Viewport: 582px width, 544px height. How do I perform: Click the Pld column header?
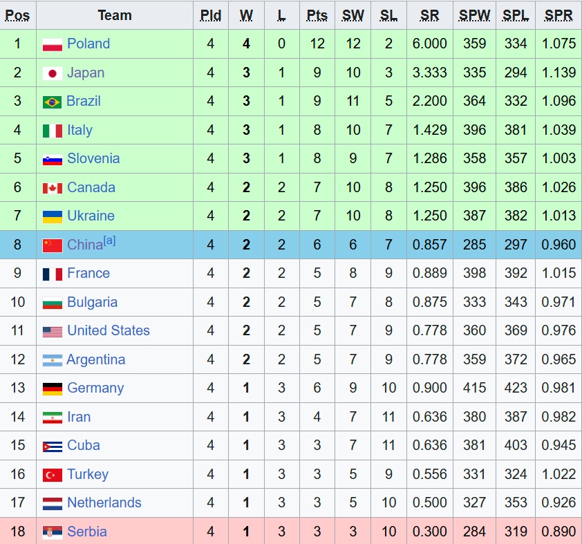pos(210,16)
